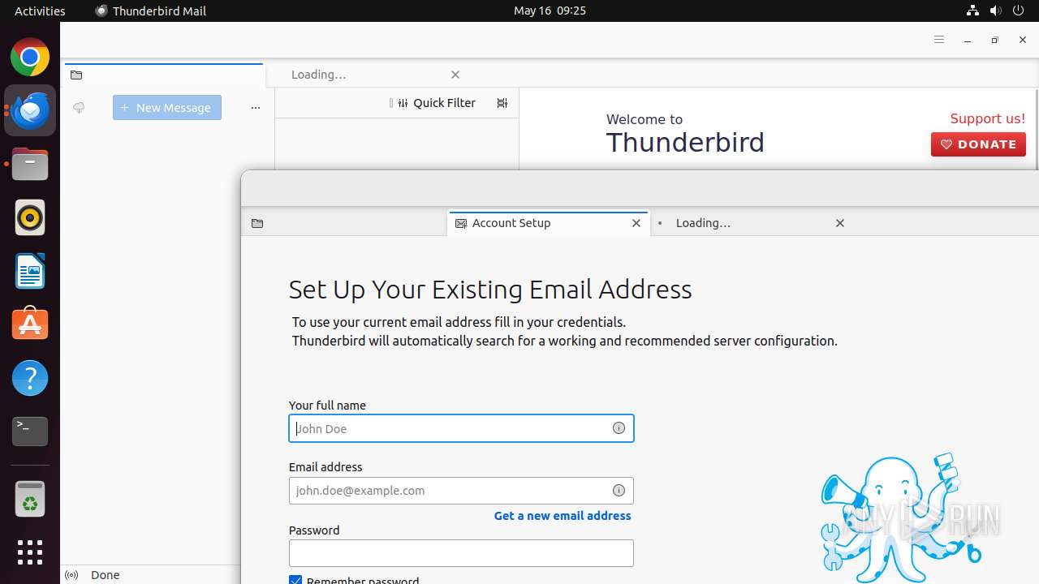Select the mail folder tab in back window
1039x584 pixels.
pyautogui.click(x=164, y=75)
